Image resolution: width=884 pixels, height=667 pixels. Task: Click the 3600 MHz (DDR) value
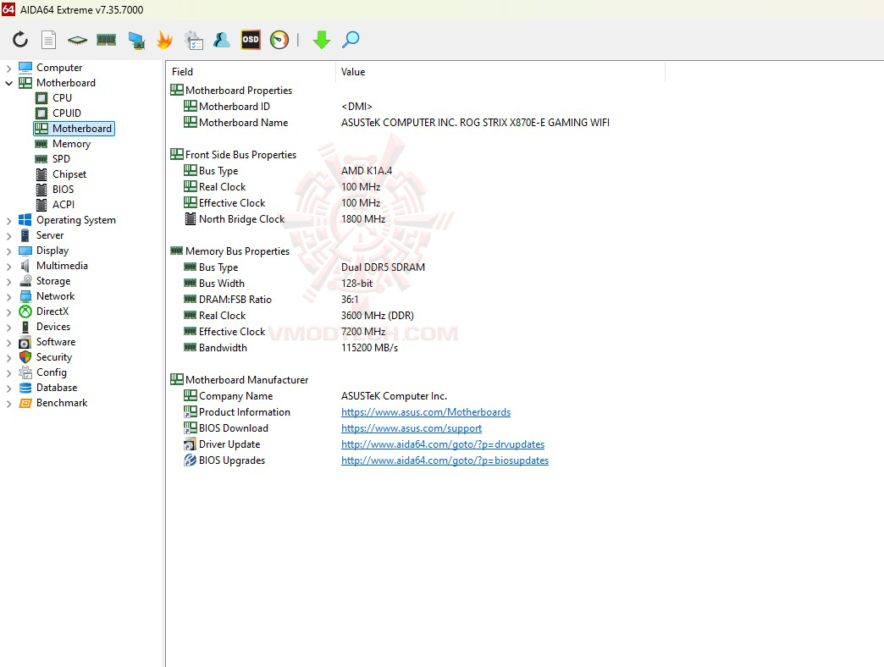[x=377, y=316]
